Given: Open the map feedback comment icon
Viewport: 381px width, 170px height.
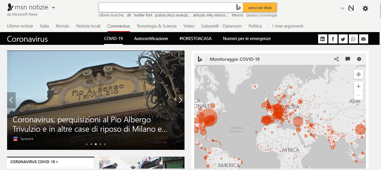Looking at the screenshot, I should pos(348,59).
